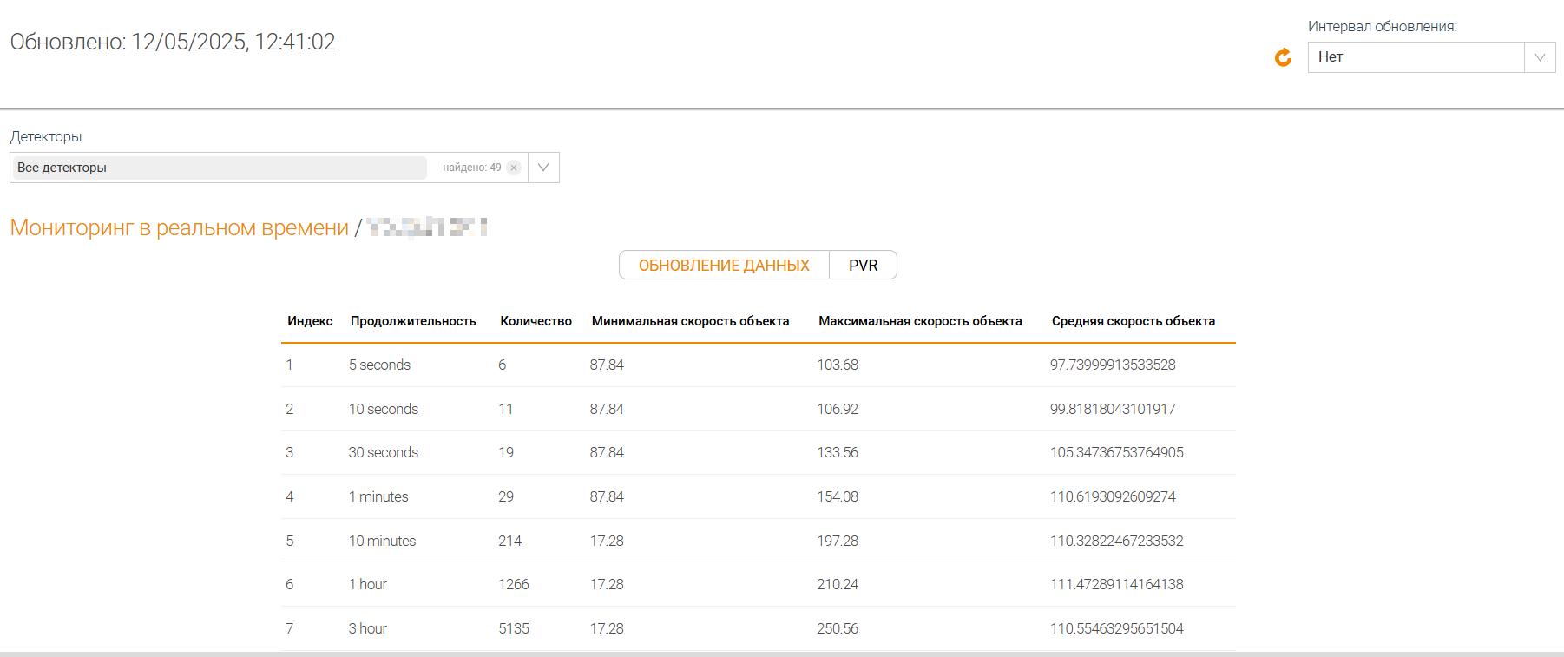Screen dimensions: 1564x657
Task: Click average speed 97.73999913533528
Action: [x=1113, y=365]
